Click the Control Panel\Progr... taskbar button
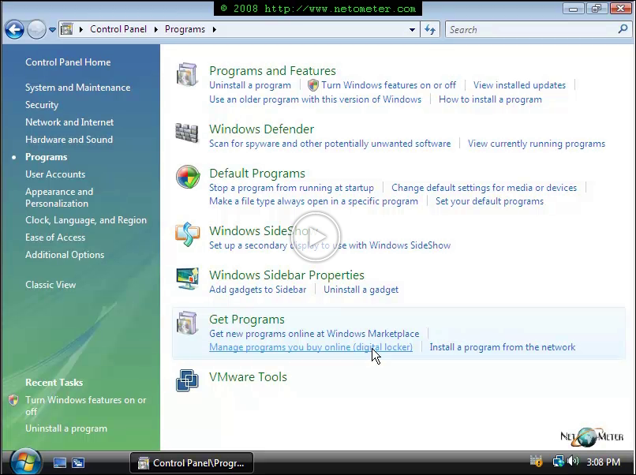 pyautogui.click(x=192, y=463)
